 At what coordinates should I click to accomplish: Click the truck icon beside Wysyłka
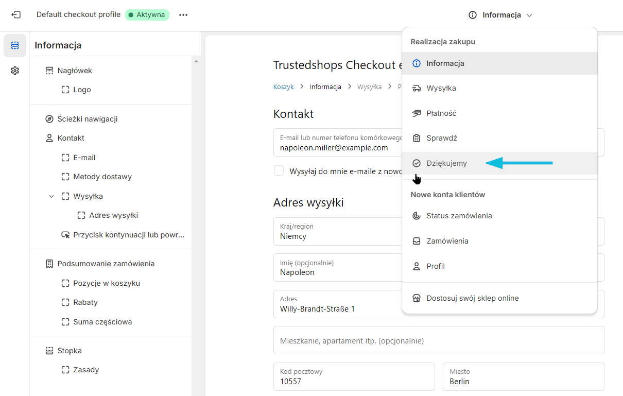417,88
